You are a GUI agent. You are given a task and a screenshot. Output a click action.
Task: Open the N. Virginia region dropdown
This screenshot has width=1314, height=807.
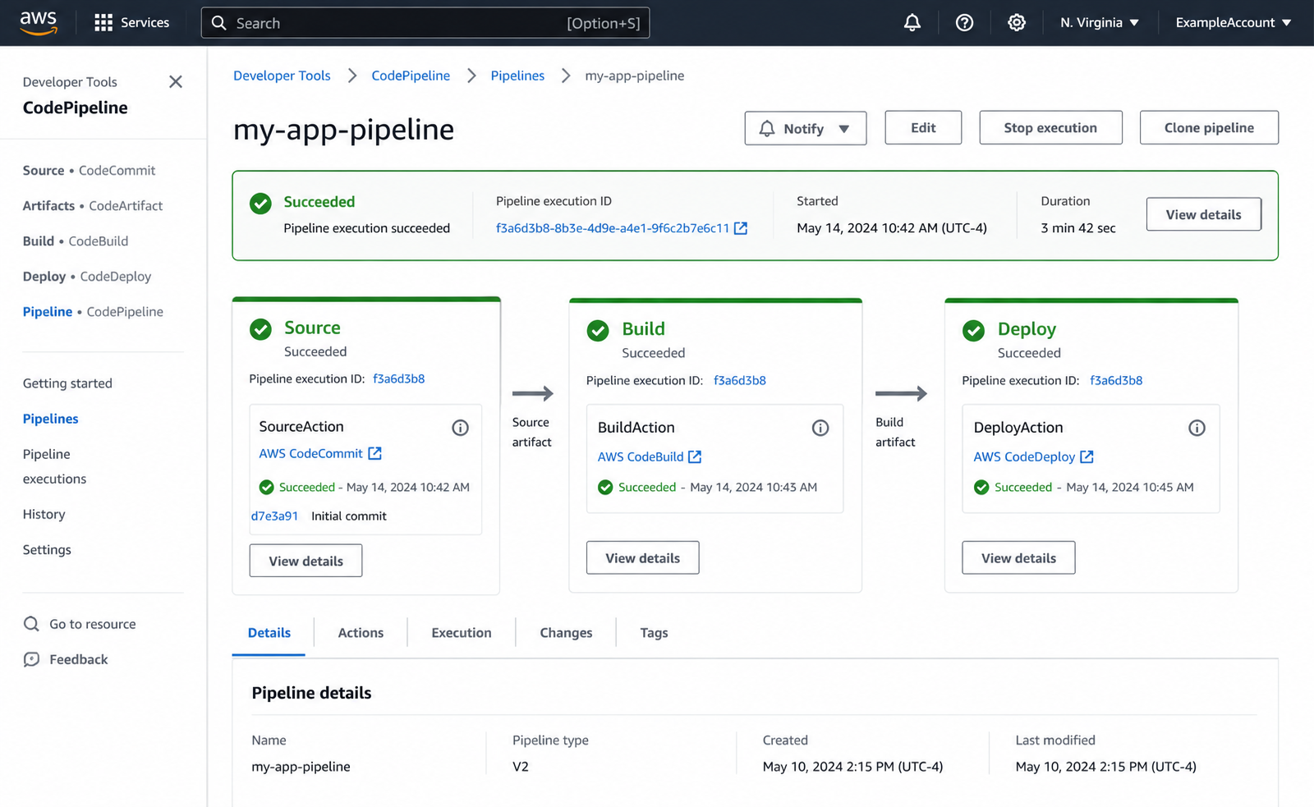1099,23
